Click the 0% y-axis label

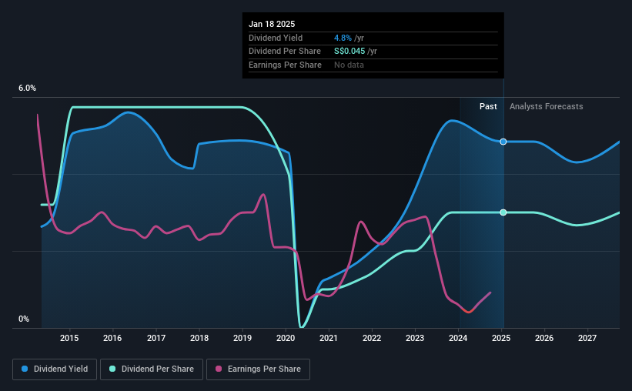[24, 319]
